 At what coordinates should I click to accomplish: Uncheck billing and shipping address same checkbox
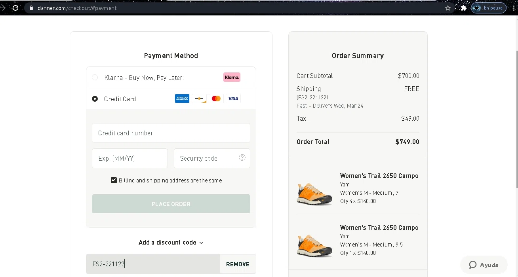tap(114, 180)
